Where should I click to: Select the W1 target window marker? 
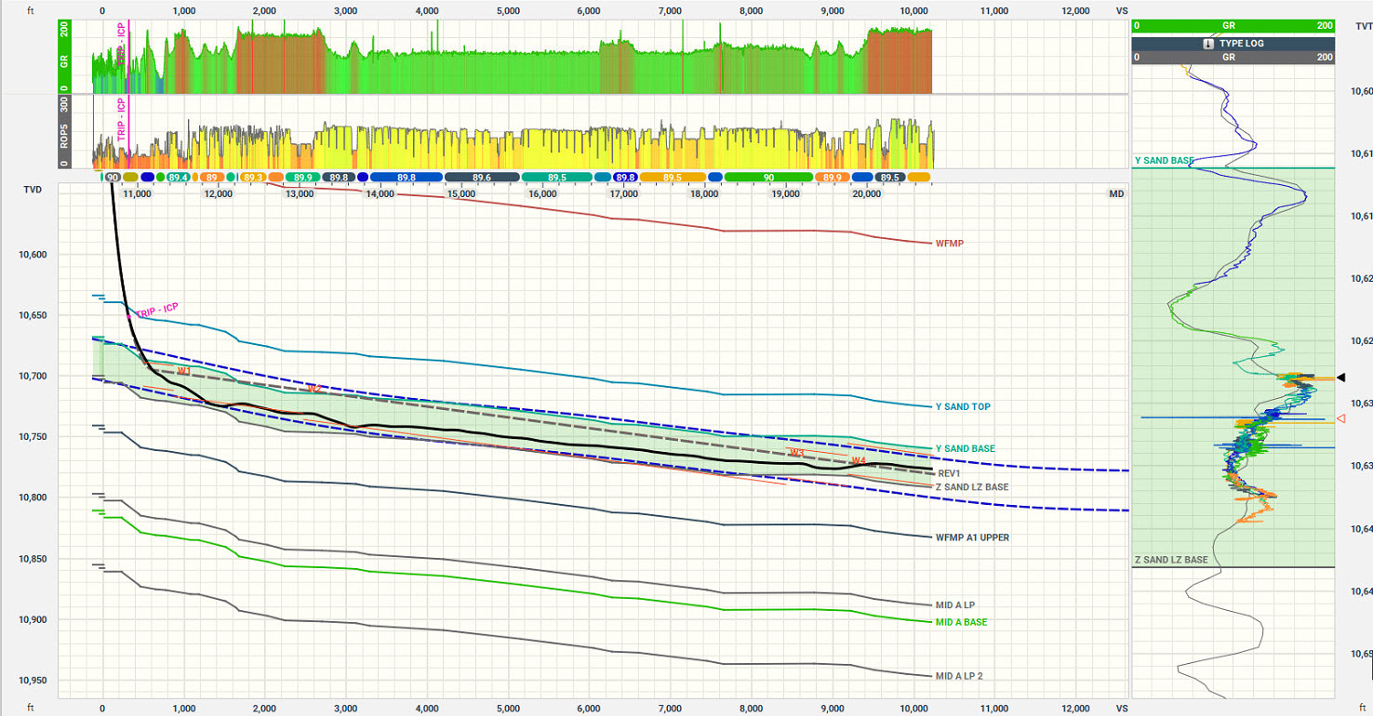pos(184,371)
